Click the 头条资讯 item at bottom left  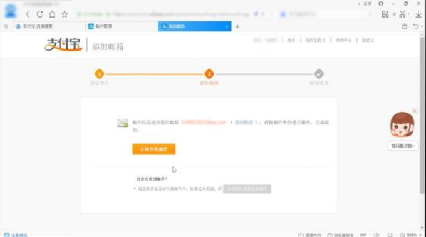tap(16, 235)
